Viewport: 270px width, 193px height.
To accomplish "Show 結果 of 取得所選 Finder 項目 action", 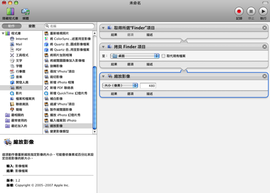I will pyautogui.click(x=114, y=35).
